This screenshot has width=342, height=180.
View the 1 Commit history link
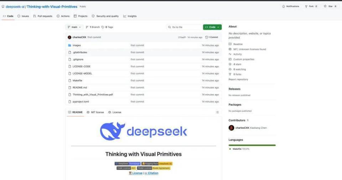pos(212,37)
